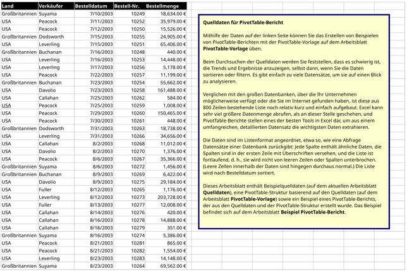Select Callahan in the order 10262 row
The image size is (407, 271).
[x=56, y=98]
